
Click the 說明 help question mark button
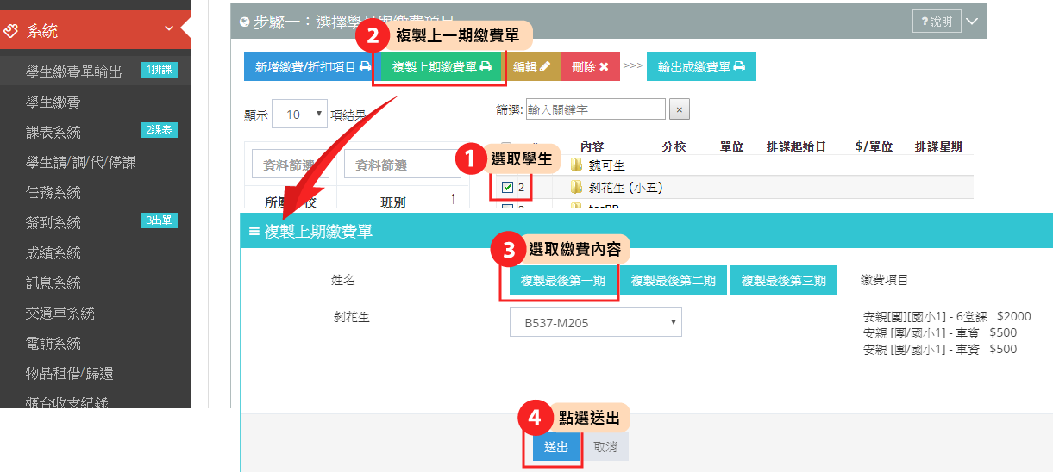click(936, 22)
